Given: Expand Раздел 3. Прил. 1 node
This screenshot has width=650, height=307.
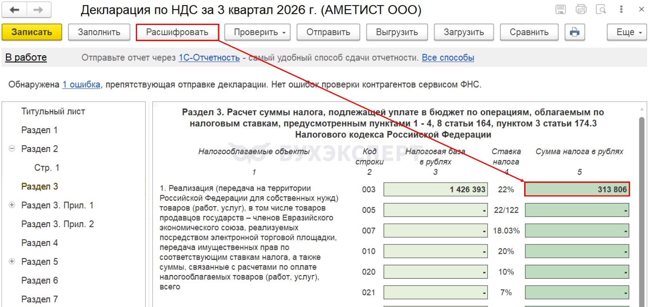Looking at the screenshot, I should tap(12, 205).
